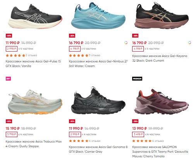Click the star rating of Salomon Supercross 4
Screen dimensions: 193x160
142,141
